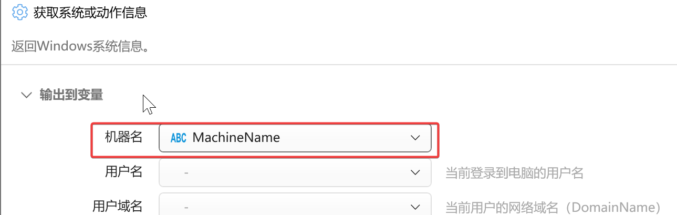677x215 pixels.
Task: Collapse the 输出到变量 section chevron
Action: (x=26, y=95)
